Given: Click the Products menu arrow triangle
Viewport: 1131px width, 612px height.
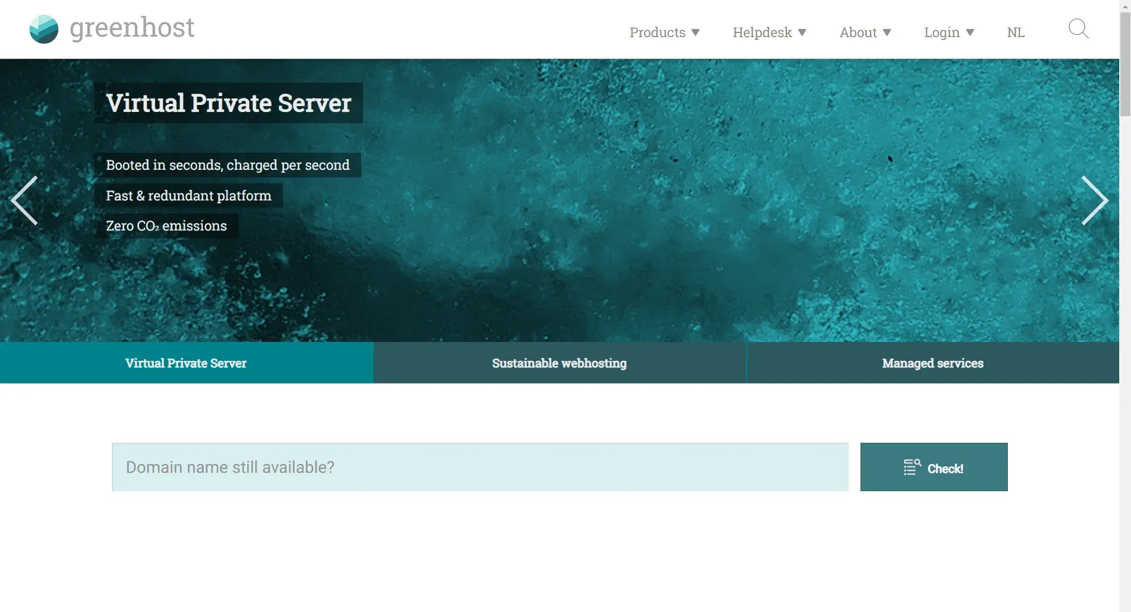Looking at the screenshot, I should coord(695,32).
